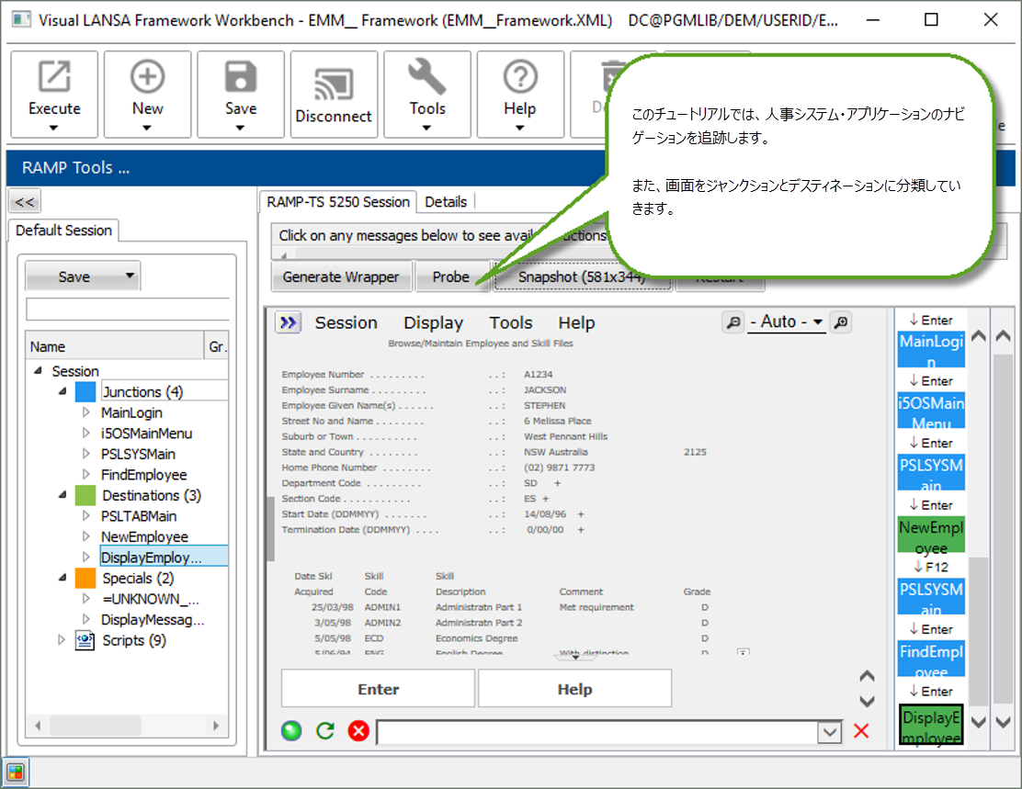Image resolution: width=1022 pixels, height=789 pixels.
Task: Collapse the Specials (2) node
Action: tap(62, 578)
